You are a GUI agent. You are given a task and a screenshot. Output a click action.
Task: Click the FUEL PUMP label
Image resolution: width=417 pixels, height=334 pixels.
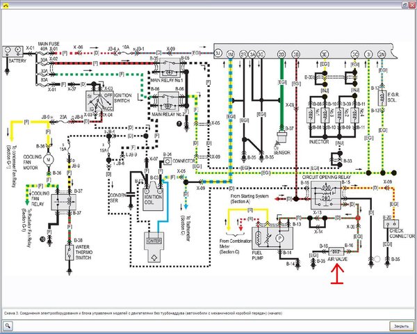tap(257, 255)
